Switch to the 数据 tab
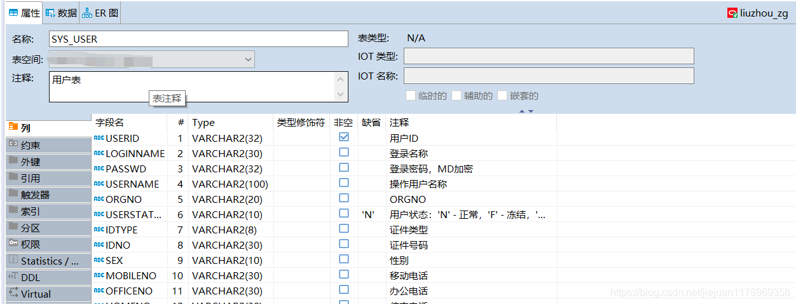 (x=62, y=13)
